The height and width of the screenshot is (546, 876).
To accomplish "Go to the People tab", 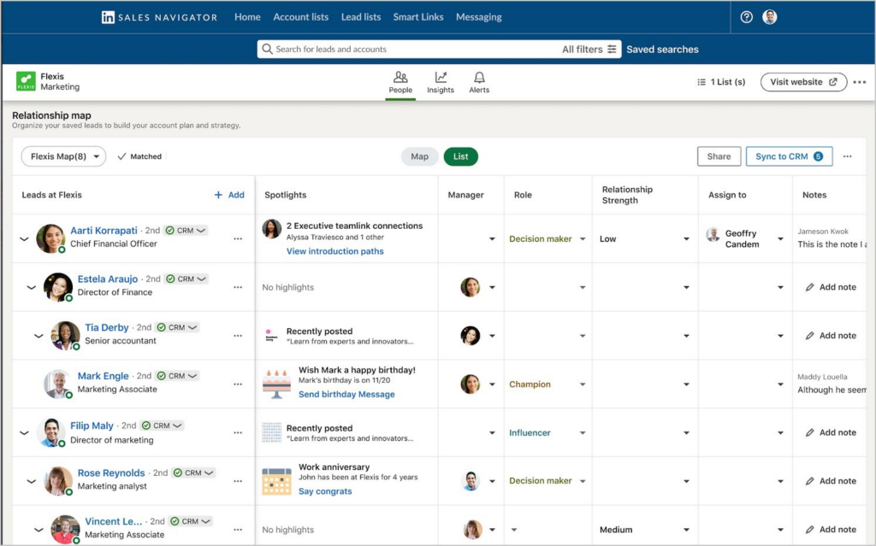I will [400, 82].
